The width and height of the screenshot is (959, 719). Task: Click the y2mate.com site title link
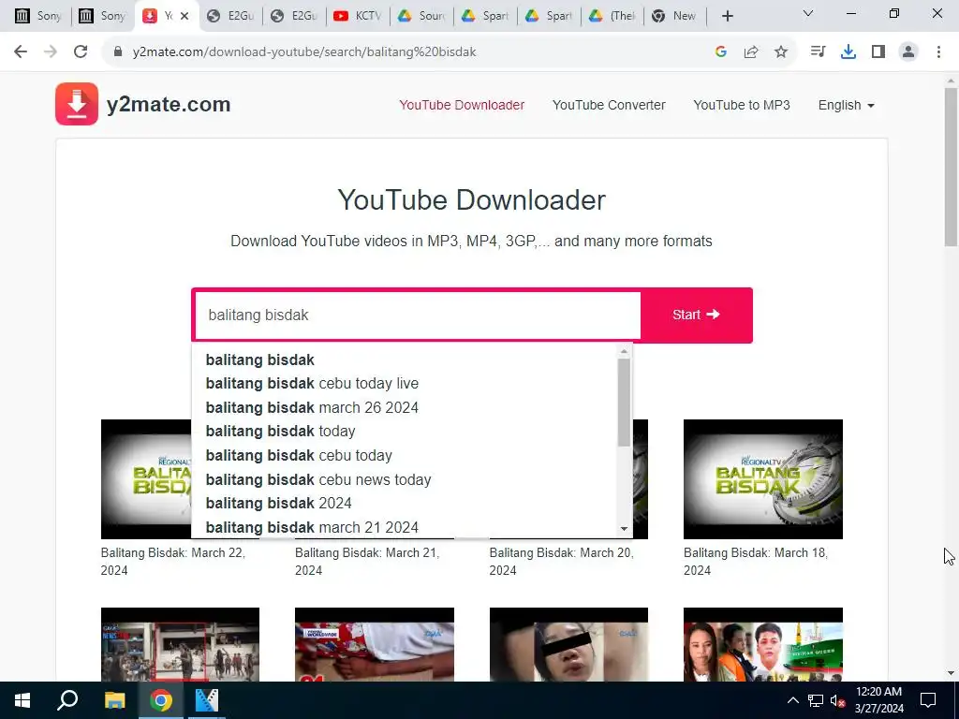pyautogui.click(x=169, y=104)
